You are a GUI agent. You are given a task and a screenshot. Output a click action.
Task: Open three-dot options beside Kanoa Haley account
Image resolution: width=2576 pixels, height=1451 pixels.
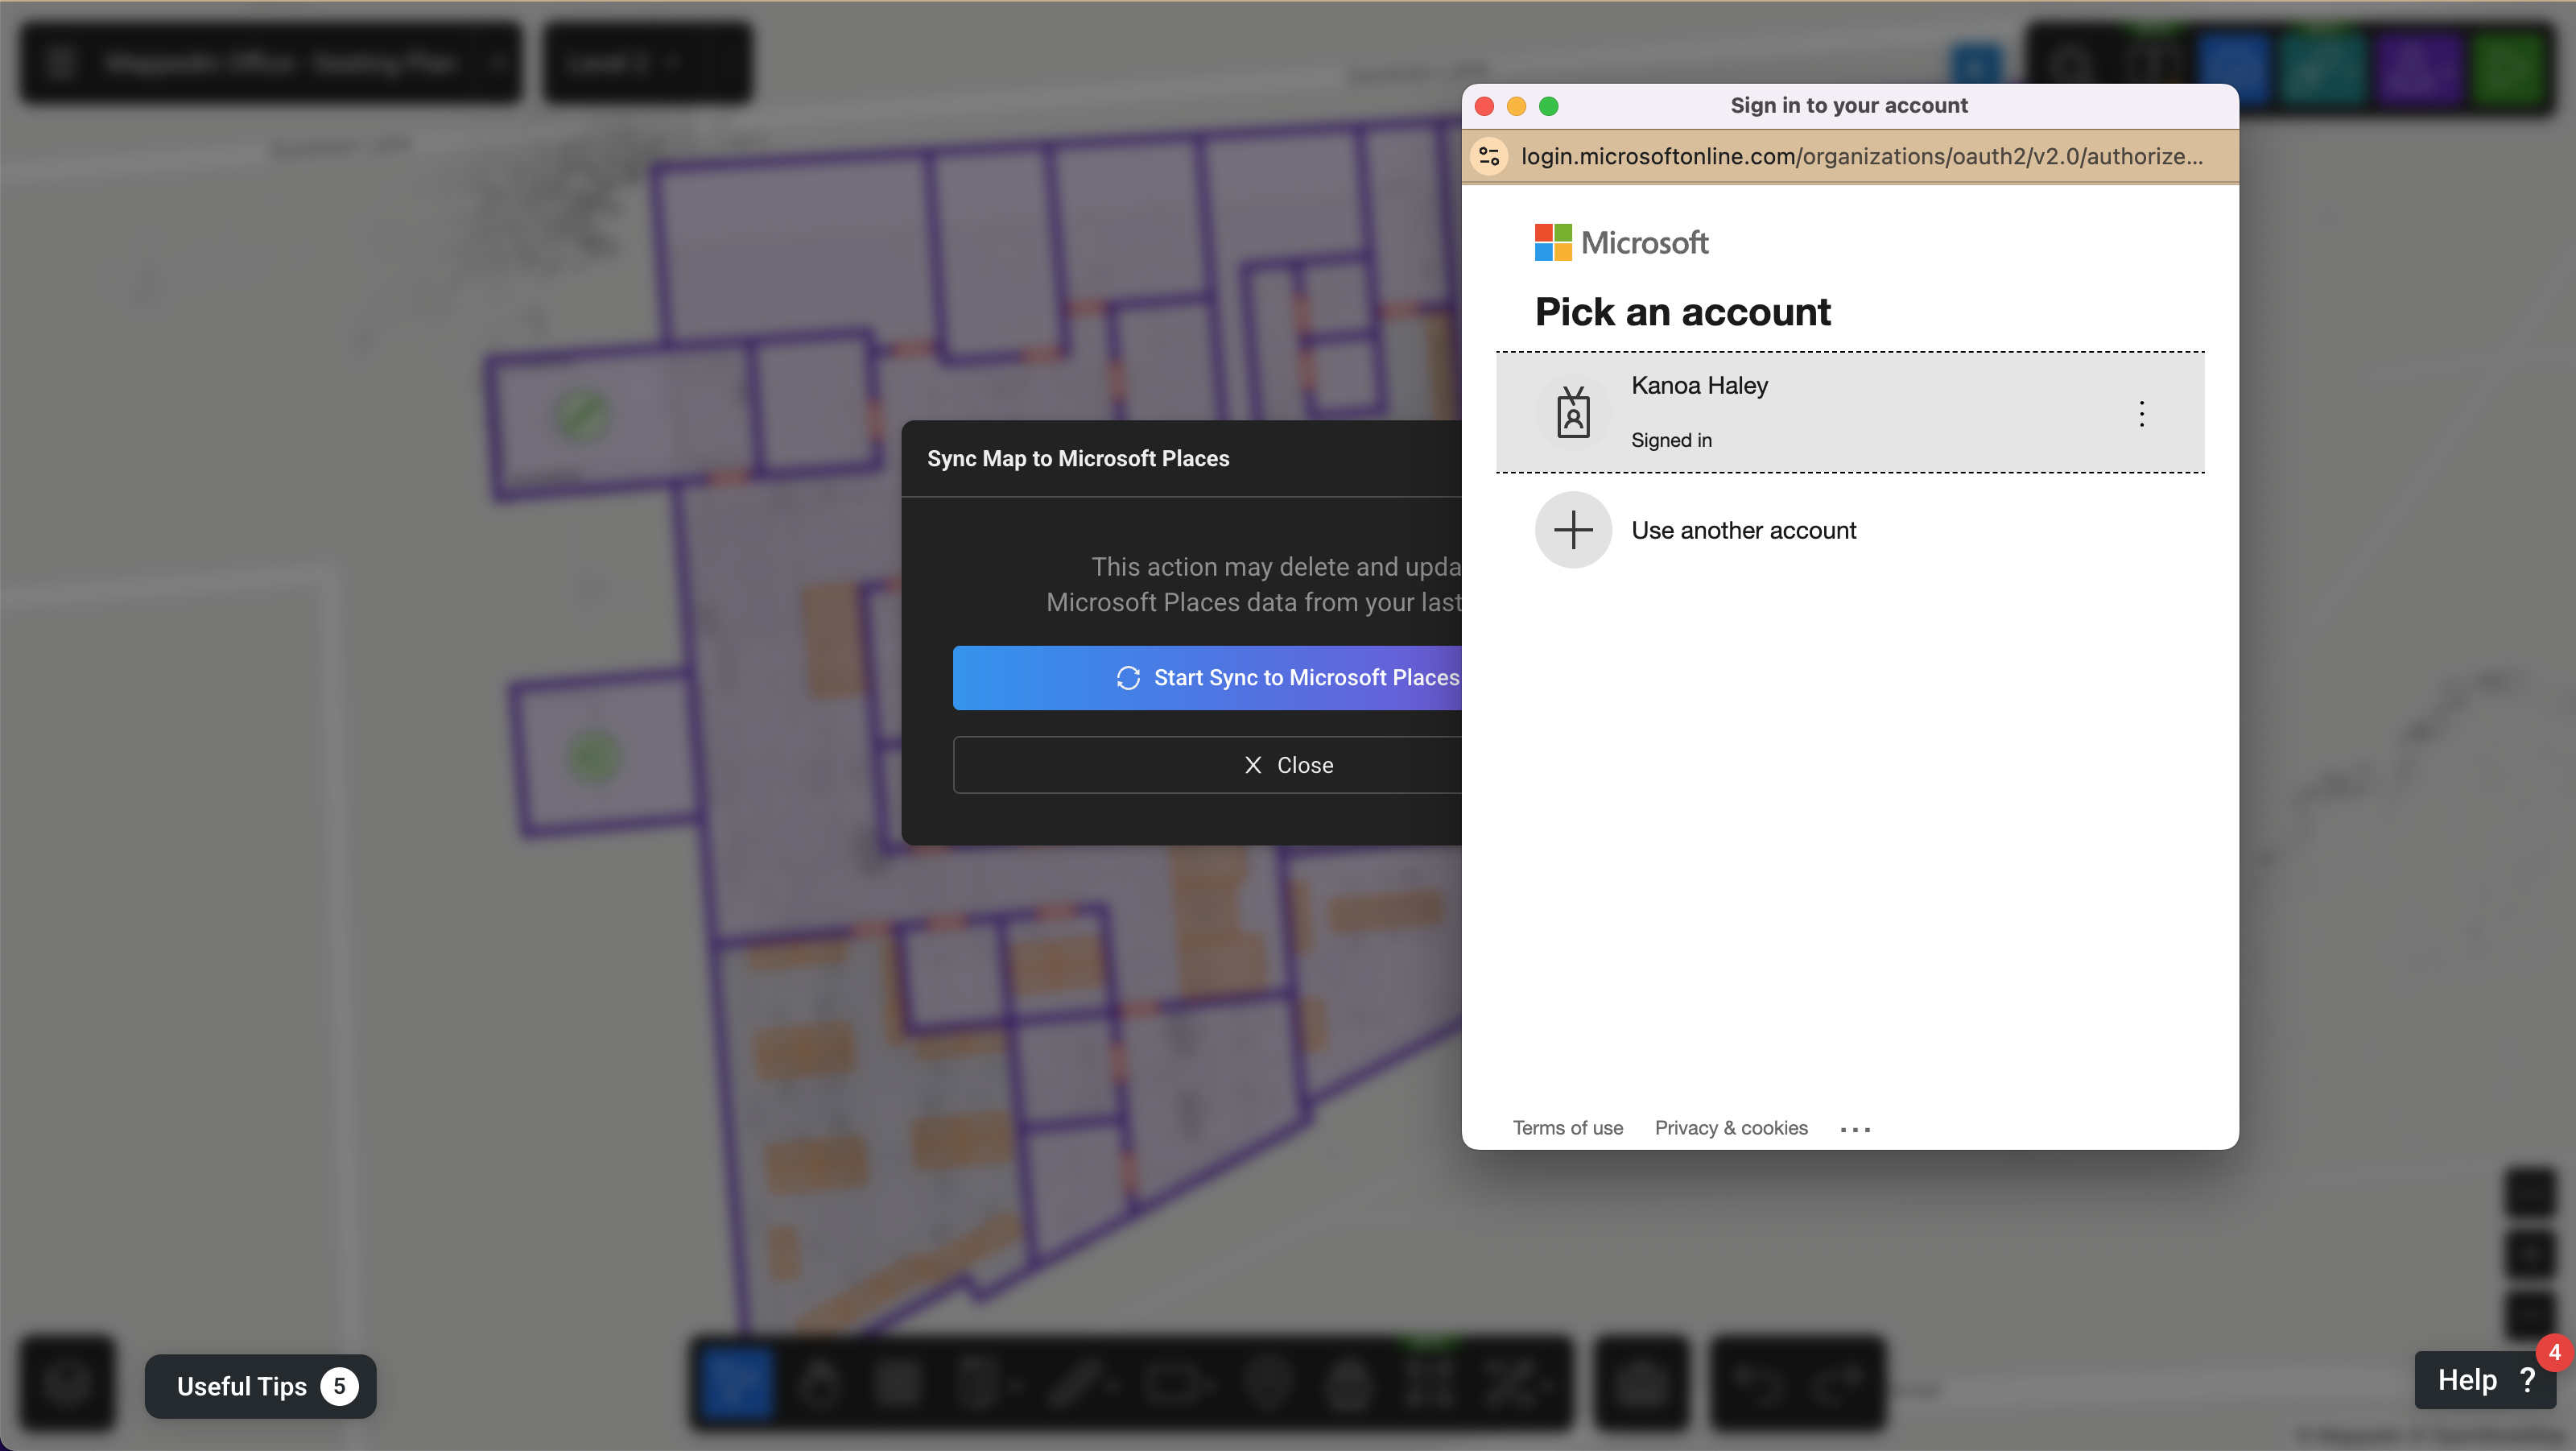pos(2142,413)
